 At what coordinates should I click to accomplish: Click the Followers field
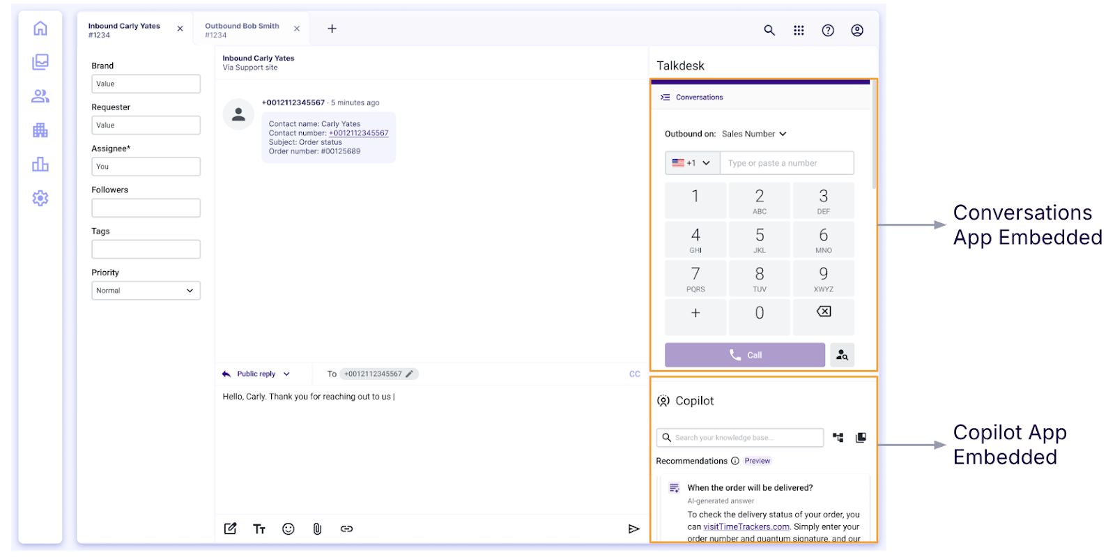pos(146,208)
